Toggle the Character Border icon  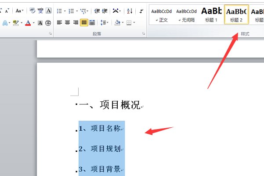point(48,11)
